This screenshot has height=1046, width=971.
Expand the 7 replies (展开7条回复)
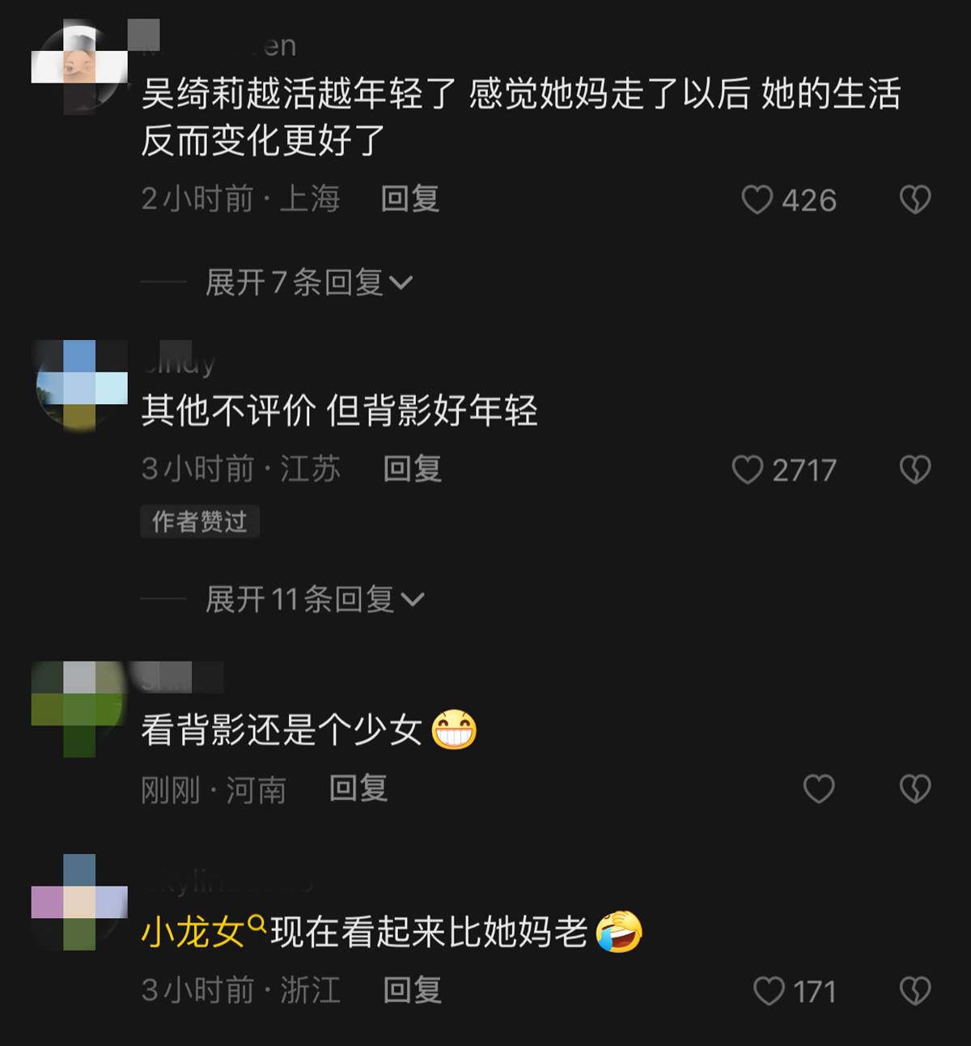click(x=309, y=283)
